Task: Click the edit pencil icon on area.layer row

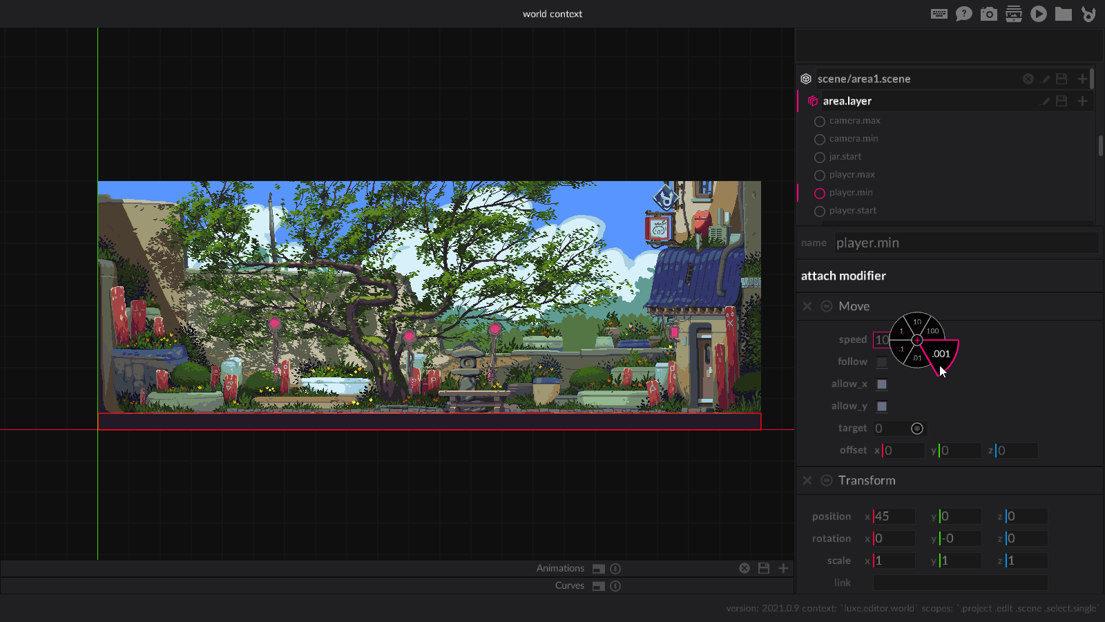Action: tap(1046, 101)
